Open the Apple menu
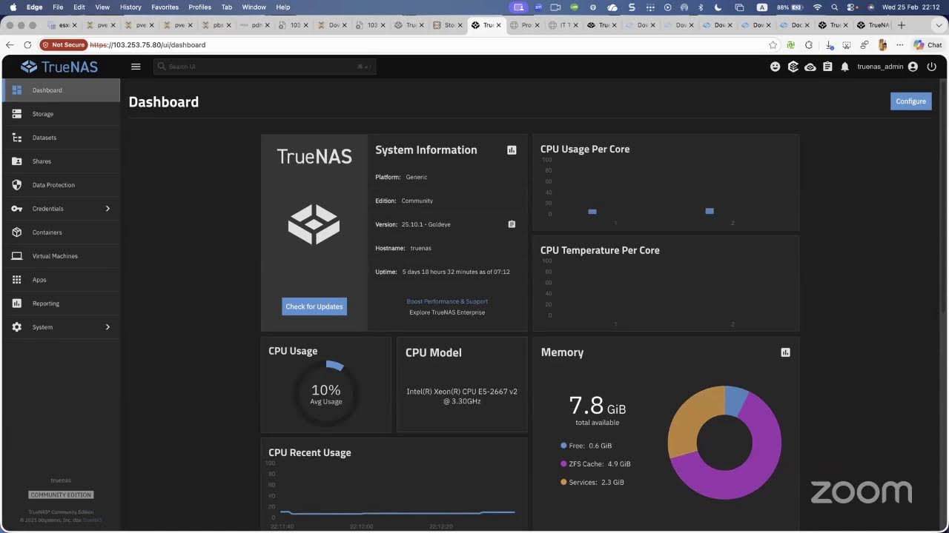Viewport: 949px width, 533px height. pos(13,7)
